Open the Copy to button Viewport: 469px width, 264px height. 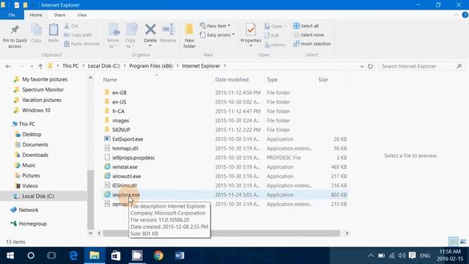[x=130, y=36]
